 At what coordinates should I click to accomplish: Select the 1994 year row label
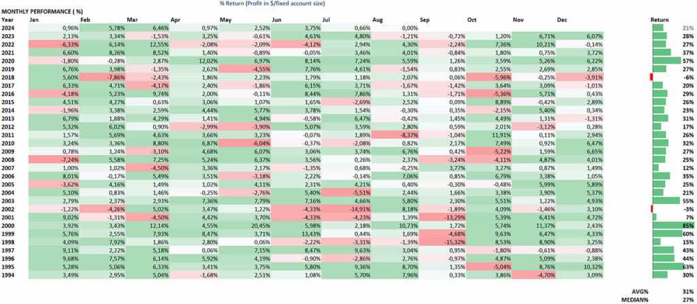tap(7, 275)
